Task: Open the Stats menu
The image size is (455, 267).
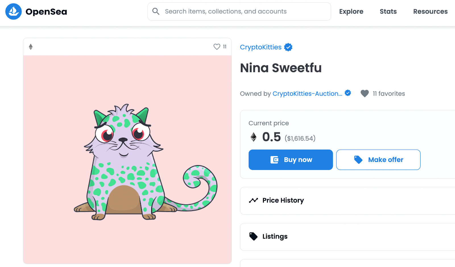Action: 388,12
